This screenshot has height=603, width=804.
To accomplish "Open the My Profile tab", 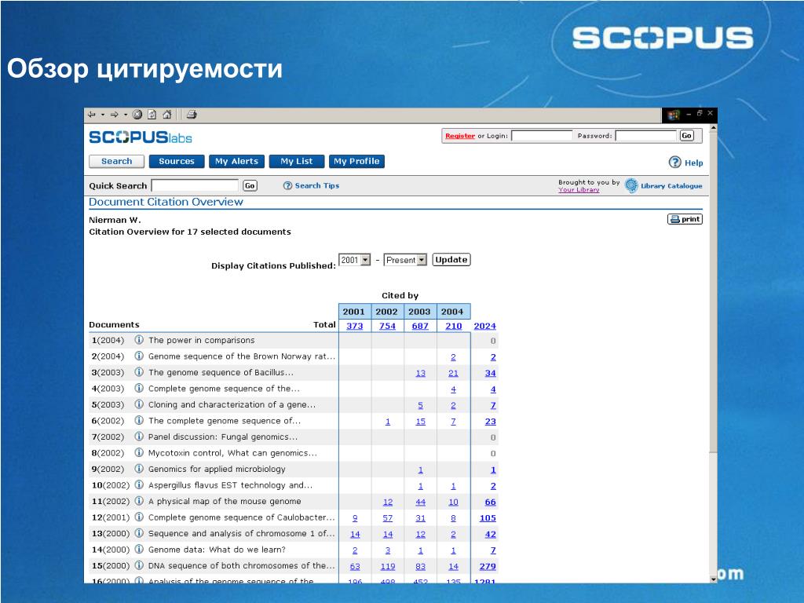I will point(356,161).
